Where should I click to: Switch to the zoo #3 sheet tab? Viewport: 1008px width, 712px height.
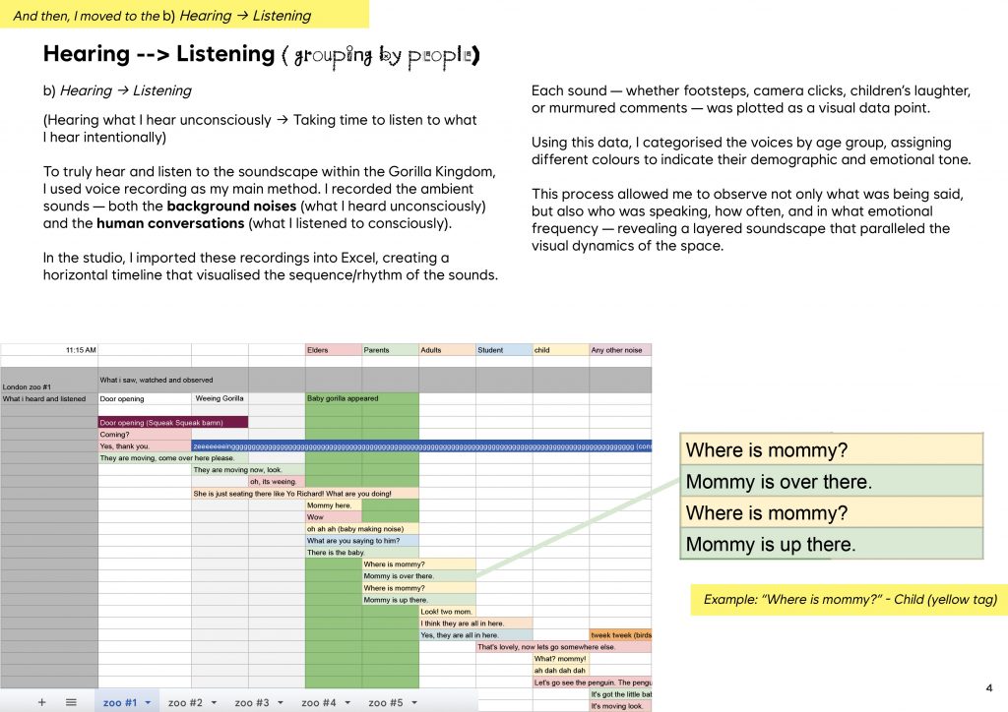(251, 702)
